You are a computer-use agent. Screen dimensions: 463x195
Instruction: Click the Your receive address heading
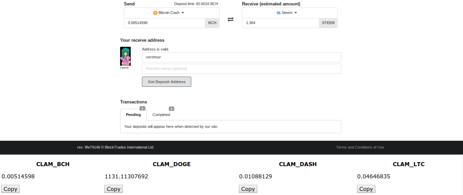click(142, 40)
